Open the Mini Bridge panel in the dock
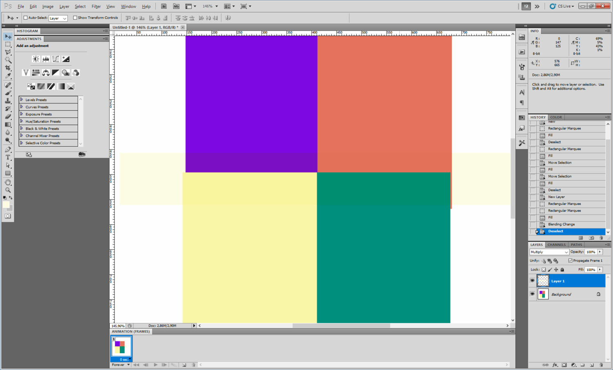The width and height of the screenshot is (613, 370). tap(522, 37)
